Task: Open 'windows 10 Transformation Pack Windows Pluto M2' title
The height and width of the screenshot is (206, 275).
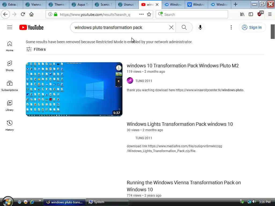Action: pyautogui.click(x=183, y=66)
